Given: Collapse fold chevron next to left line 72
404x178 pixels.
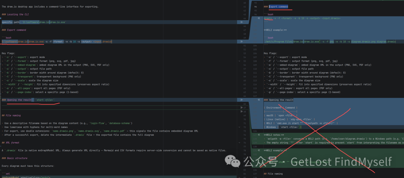Looking at the screenshot, I should pyautogui.click(x=240, y=127).
